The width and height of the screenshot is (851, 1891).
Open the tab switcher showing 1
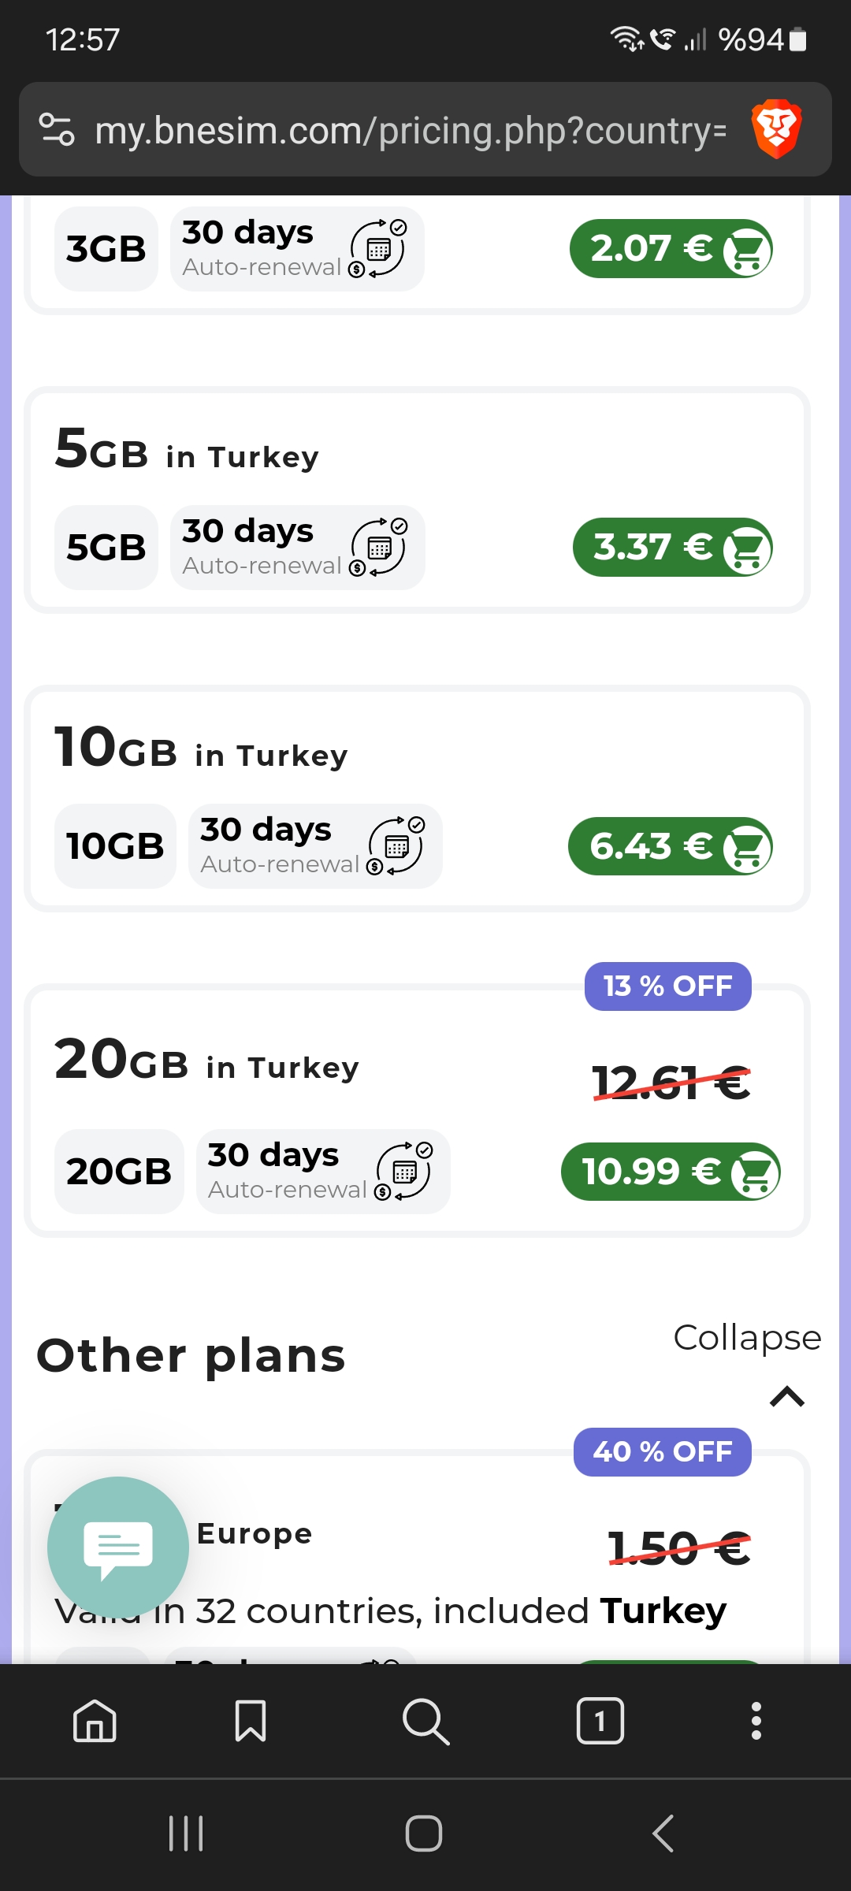pos(600,1721)
